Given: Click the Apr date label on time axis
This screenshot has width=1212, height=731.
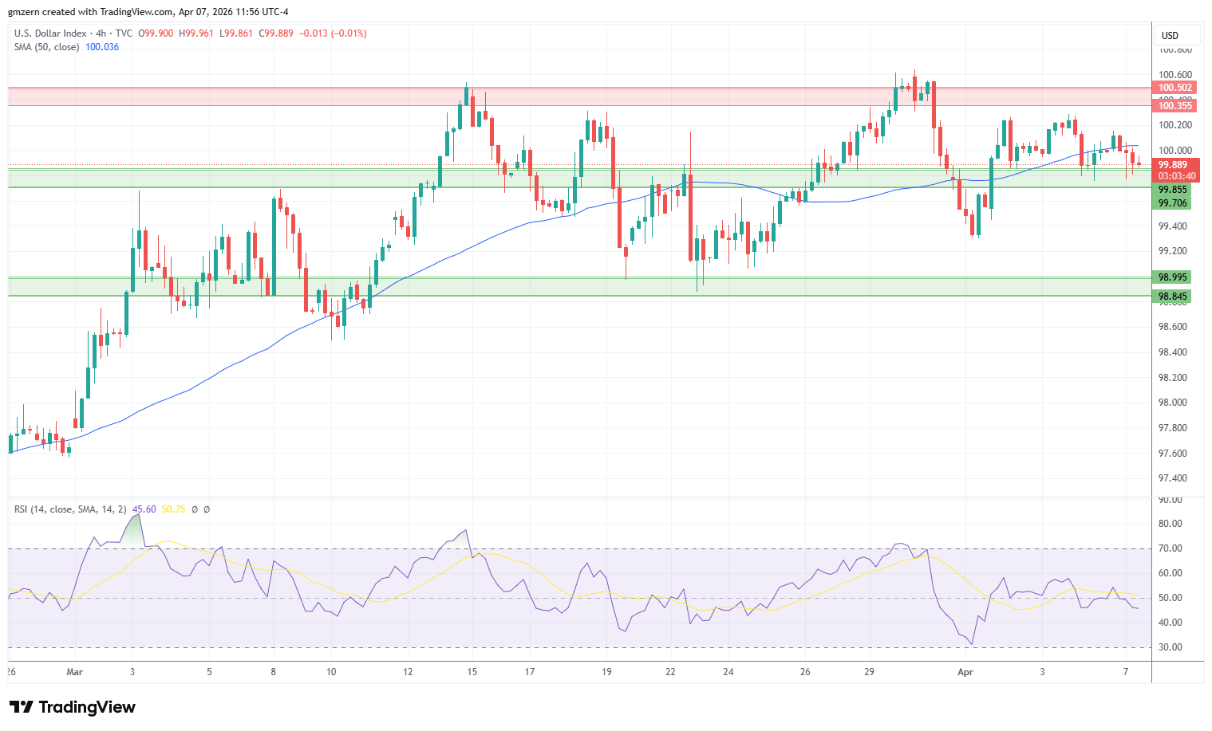Looking at the screenshot, I should pyautogui.click(x=965, y=672).
